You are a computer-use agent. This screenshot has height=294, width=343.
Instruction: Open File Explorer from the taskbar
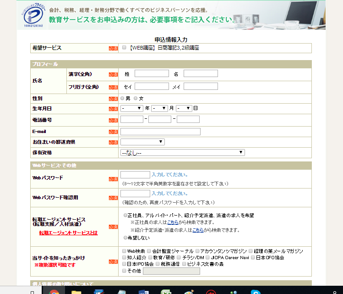76,291
